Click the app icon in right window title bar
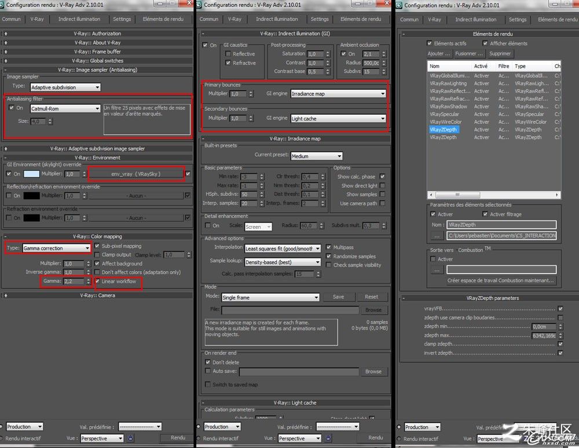Viewport: 579px width, 448px height. coord(399,5)
